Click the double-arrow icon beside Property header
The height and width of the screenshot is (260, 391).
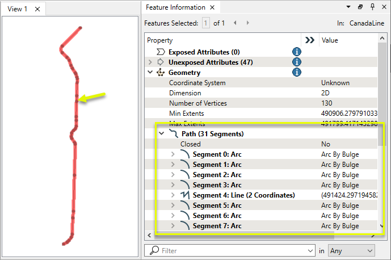click(309, 40)
